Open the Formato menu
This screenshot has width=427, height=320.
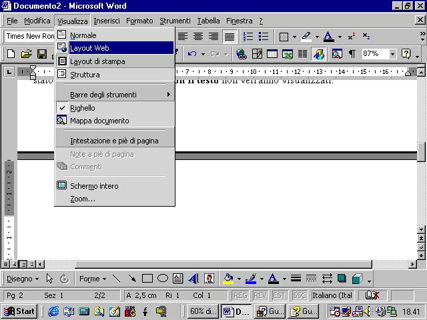[139, 21]
